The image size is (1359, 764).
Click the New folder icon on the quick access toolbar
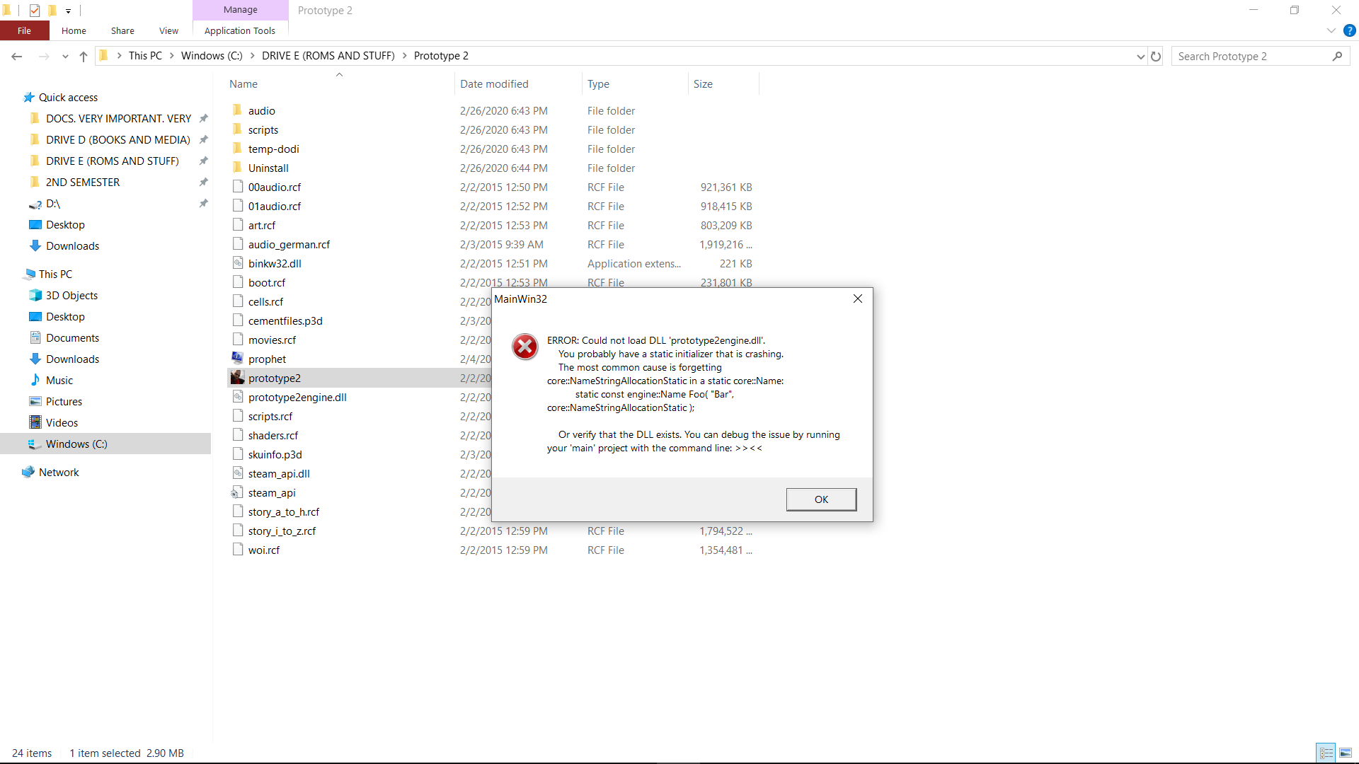[x=52, y=11]
